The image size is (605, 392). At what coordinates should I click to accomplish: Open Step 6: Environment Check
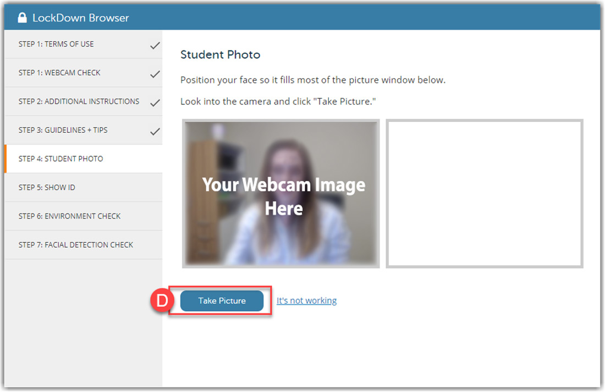pyautogui.click(x=69, y=216)
